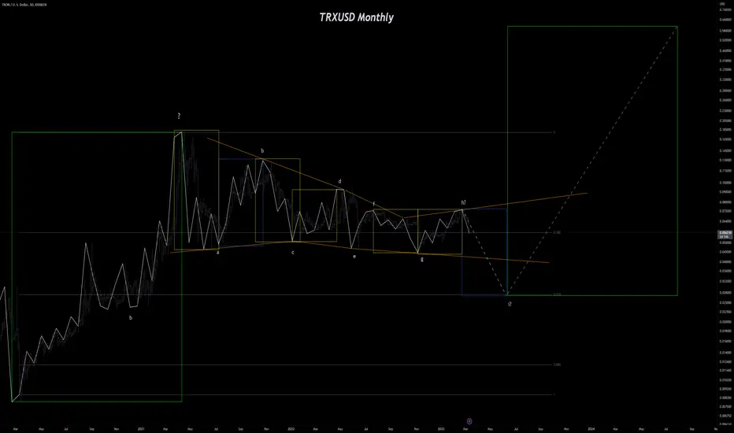
Task: Select the '?' label above the peak
Action: point(179,116)
